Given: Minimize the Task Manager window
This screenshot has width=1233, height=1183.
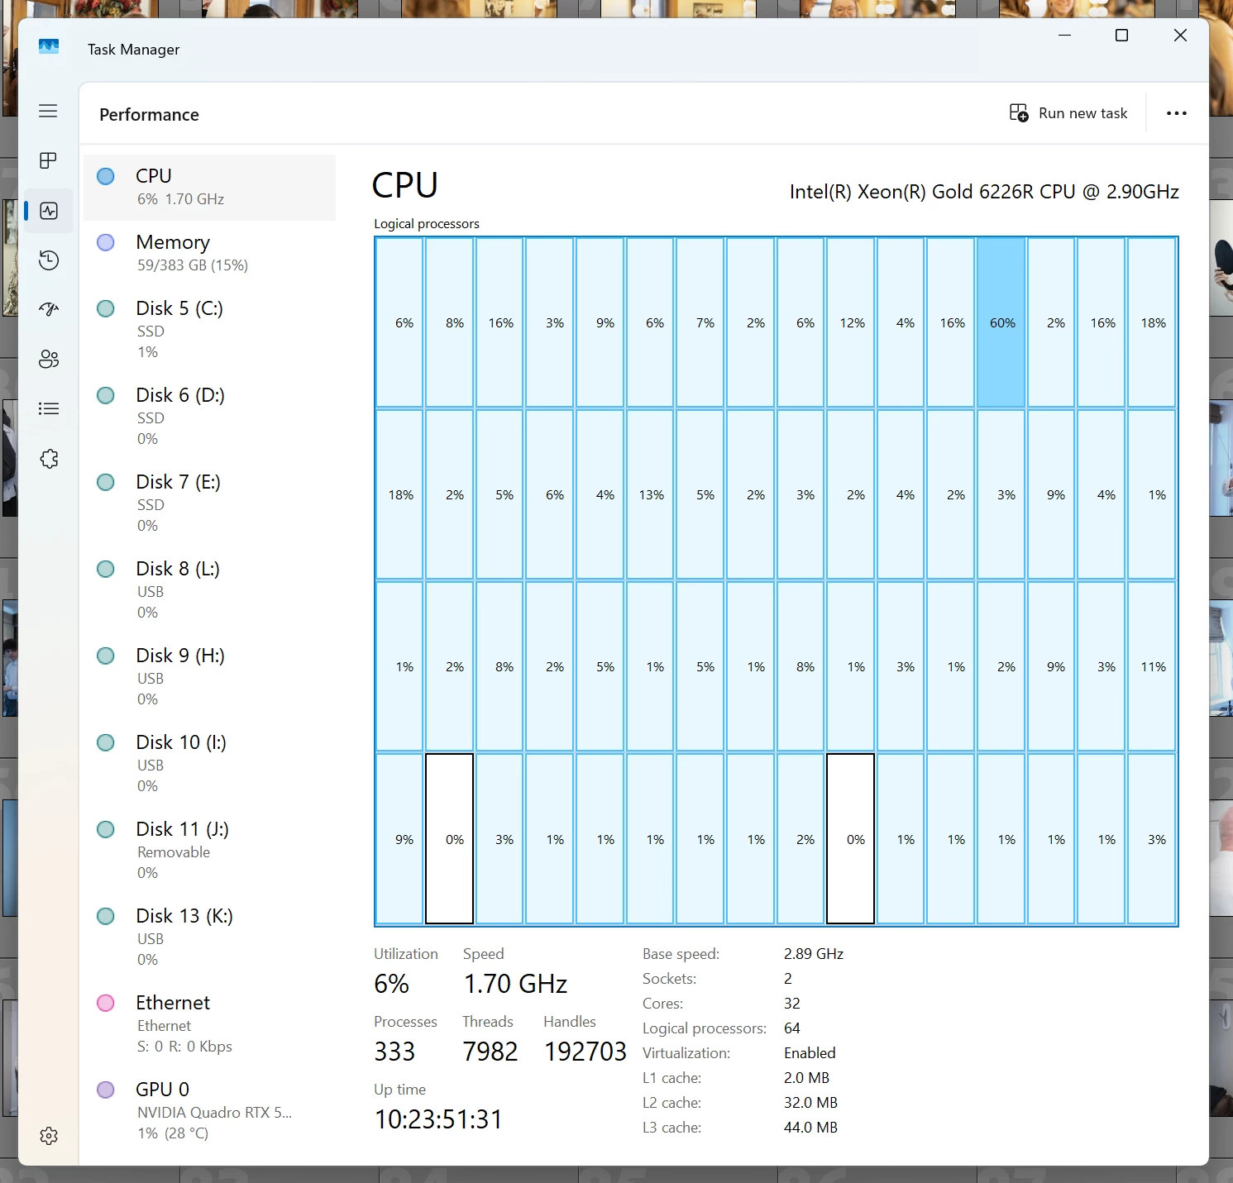Looking at the screenshot, I should pos(1064,36).
